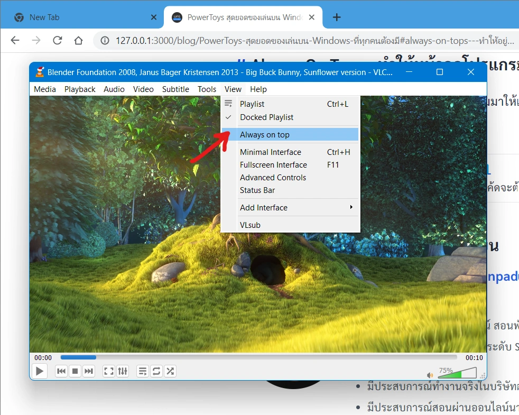Uncheck Docked Playlist option
The width and height of the screenshot is (519, 415).
tap(290, 117)
